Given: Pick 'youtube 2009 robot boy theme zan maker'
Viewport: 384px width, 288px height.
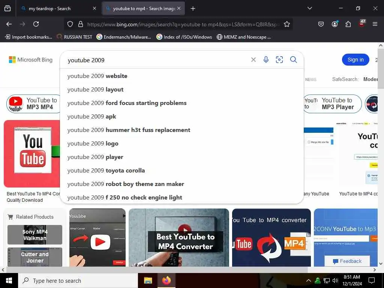Looking at the screenshot, I should click(182, 184).
